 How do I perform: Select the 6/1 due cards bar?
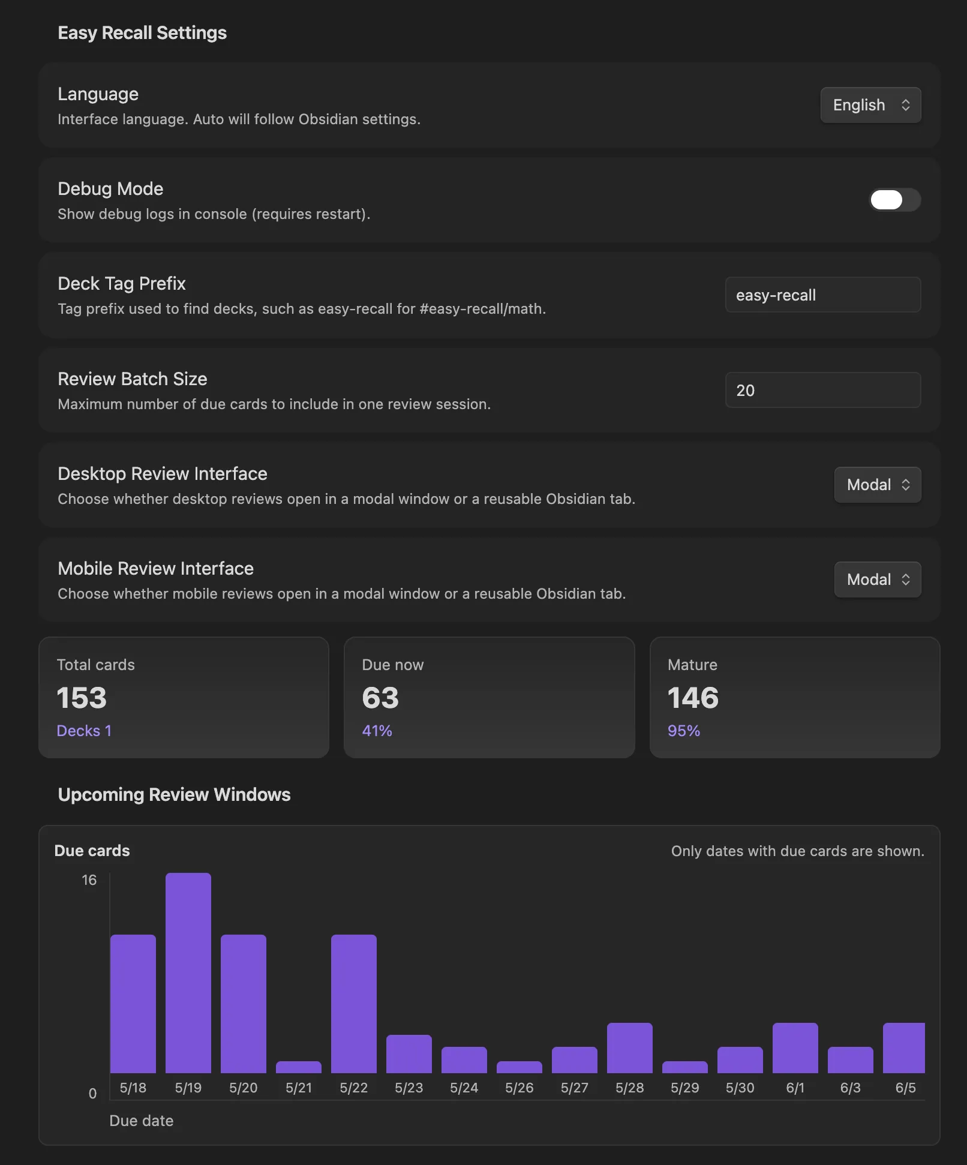coord(795,1048)
